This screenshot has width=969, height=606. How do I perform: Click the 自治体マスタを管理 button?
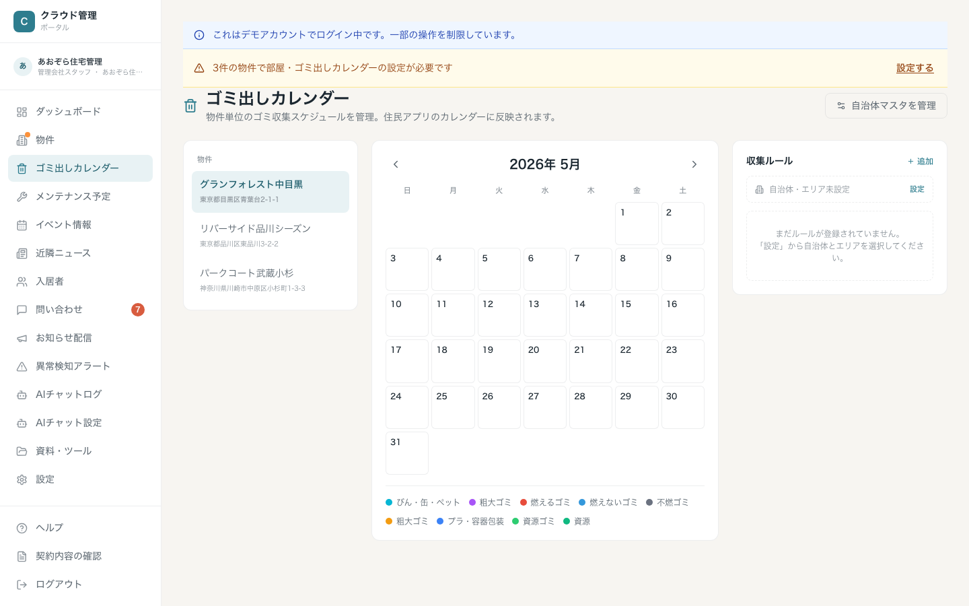click(886, 106)
